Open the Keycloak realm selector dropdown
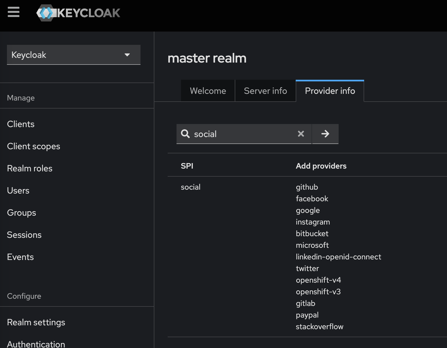This screenshot has height=348, width=447. coord(74,55)
